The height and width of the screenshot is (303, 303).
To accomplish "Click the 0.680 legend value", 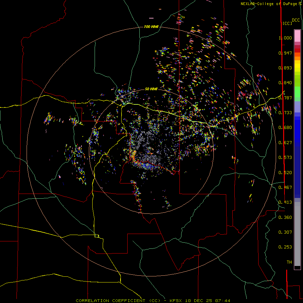I will click(285, 128).
